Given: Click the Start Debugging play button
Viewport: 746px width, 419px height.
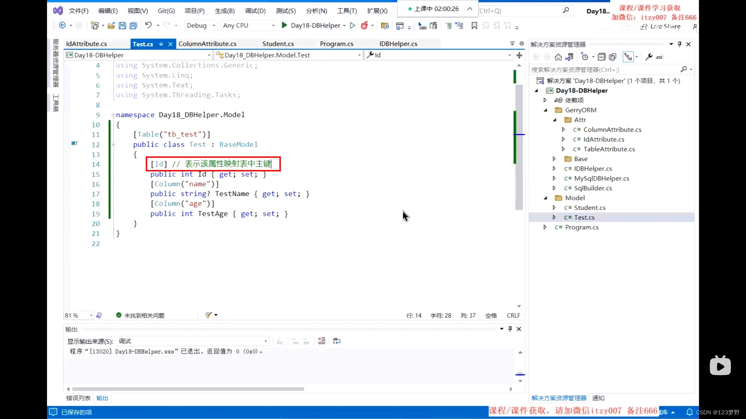Looking at the screenshot, I should pos(285,25).
